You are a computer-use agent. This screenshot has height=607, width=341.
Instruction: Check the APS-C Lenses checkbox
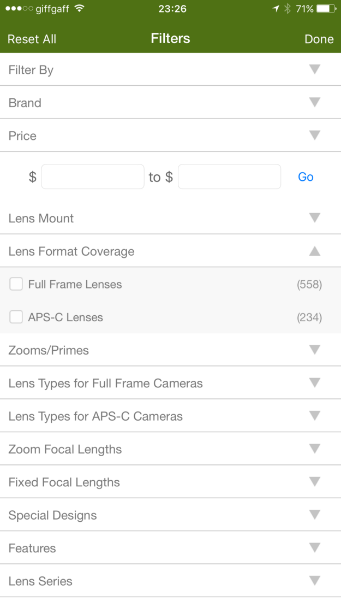(16, 317)
